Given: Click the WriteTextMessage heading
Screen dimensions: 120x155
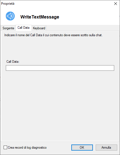Looking at the screenshot, I should pos(40,17).
